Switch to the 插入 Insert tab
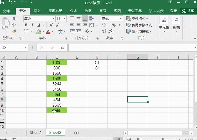 click(x=37, y=11)
